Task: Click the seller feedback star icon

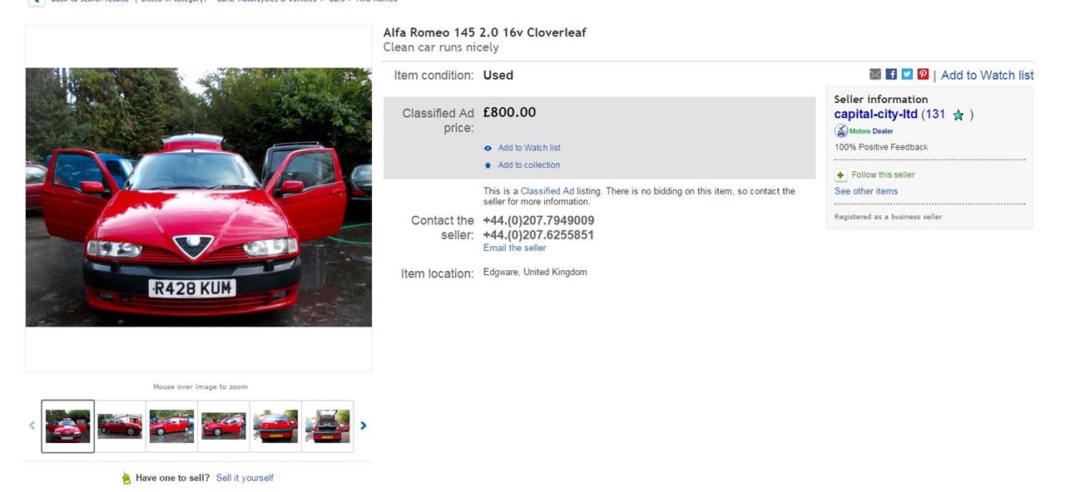Action: [958, 116]
